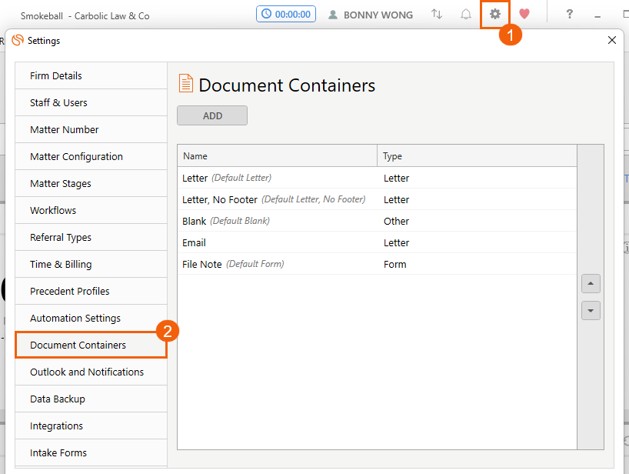This screenshot has width=629, height=474.
Task: Start the 00:00:00 timer
Action: (286, 14)
